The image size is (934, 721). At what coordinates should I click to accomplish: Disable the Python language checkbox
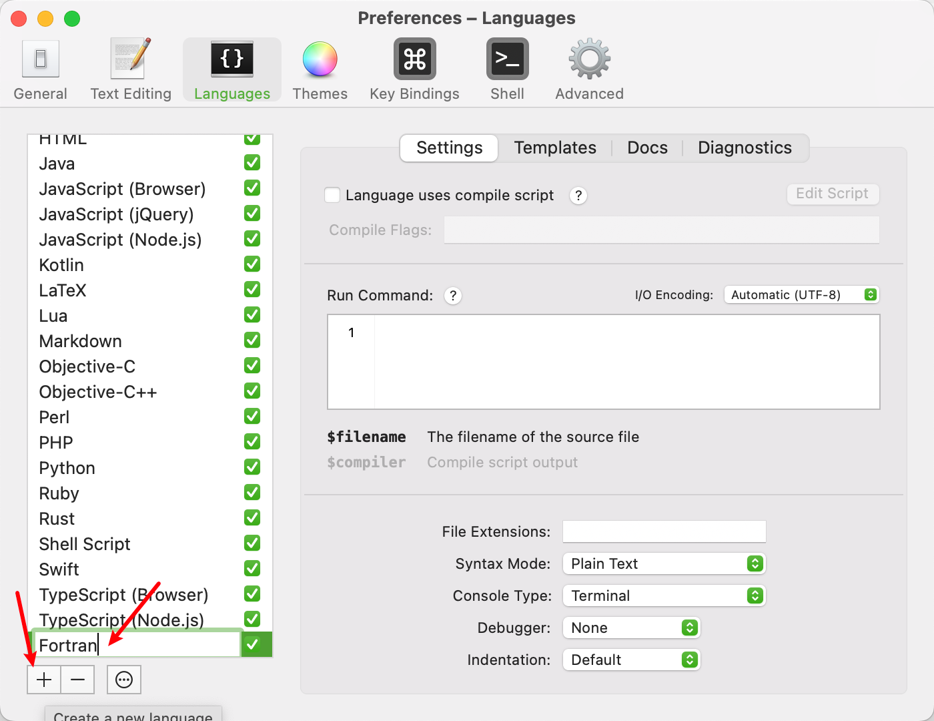(x=252, y=467)
